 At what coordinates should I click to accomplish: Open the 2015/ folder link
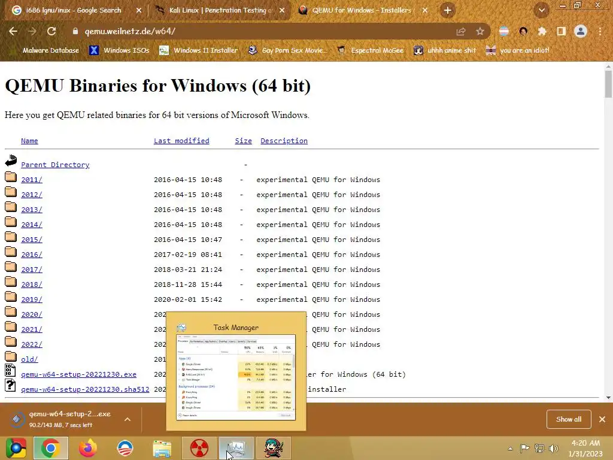tap(32, 240)
